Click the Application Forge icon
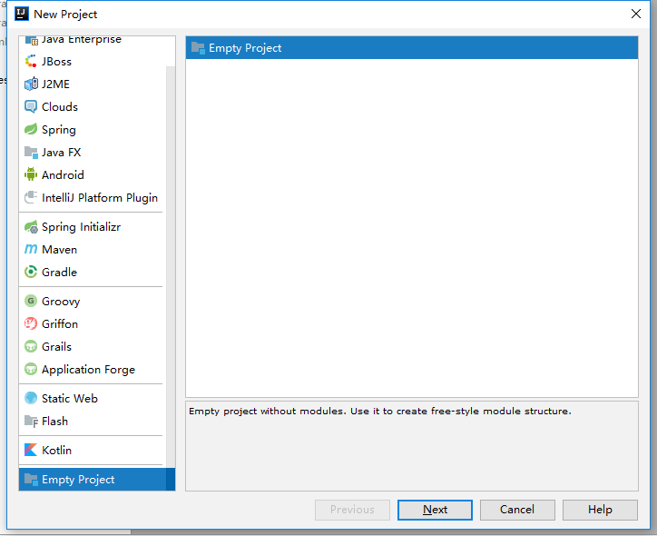Screen dimensions: 657x536 click(31, 369)
